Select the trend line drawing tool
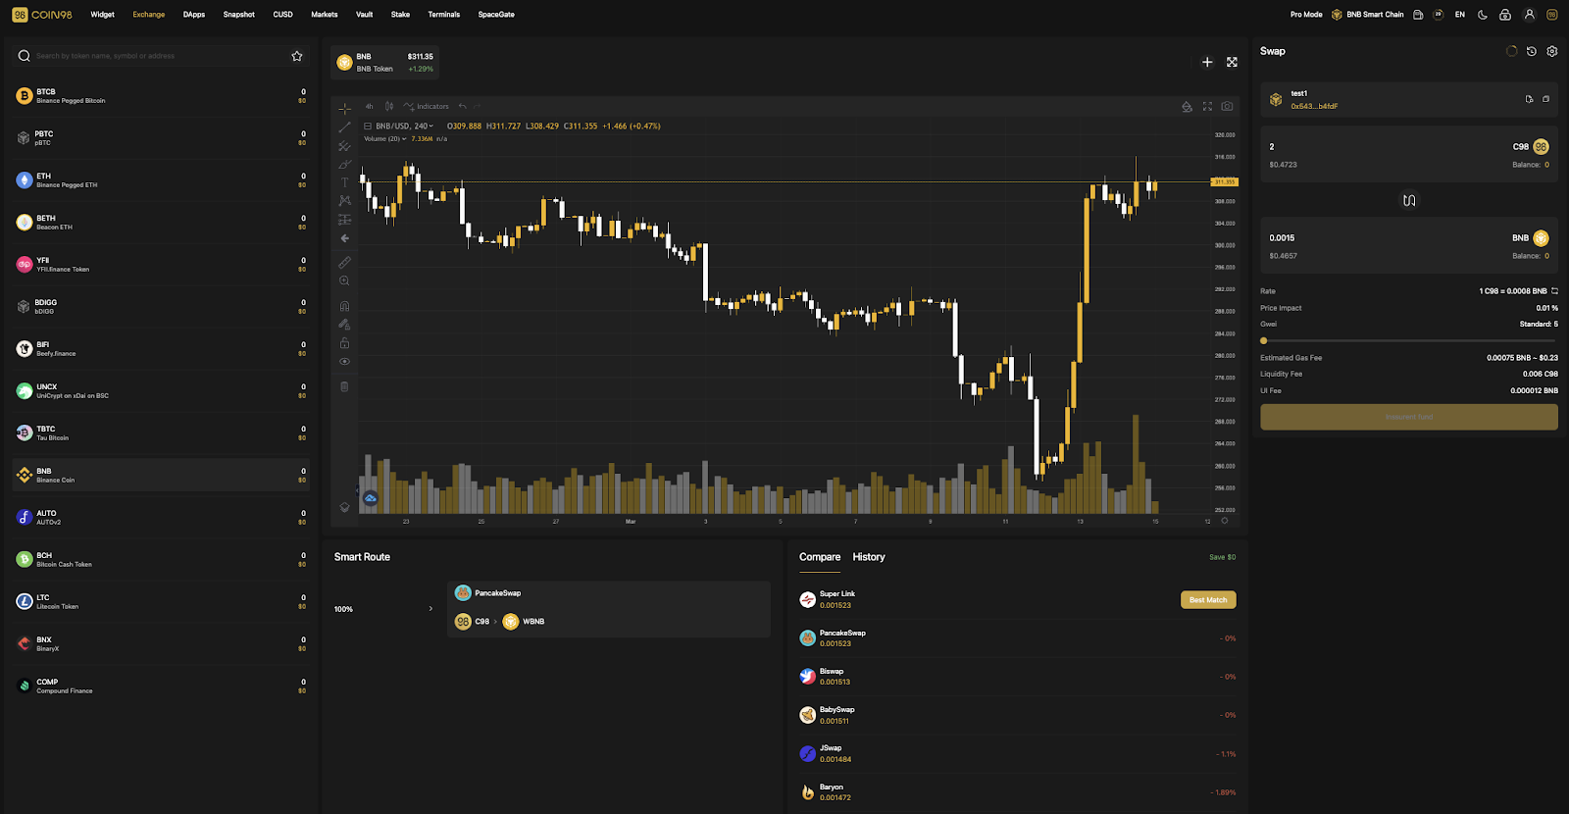1569x814 pixels. point(344,127)
